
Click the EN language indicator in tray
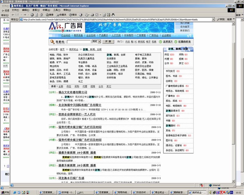click(x=231, y=193)
